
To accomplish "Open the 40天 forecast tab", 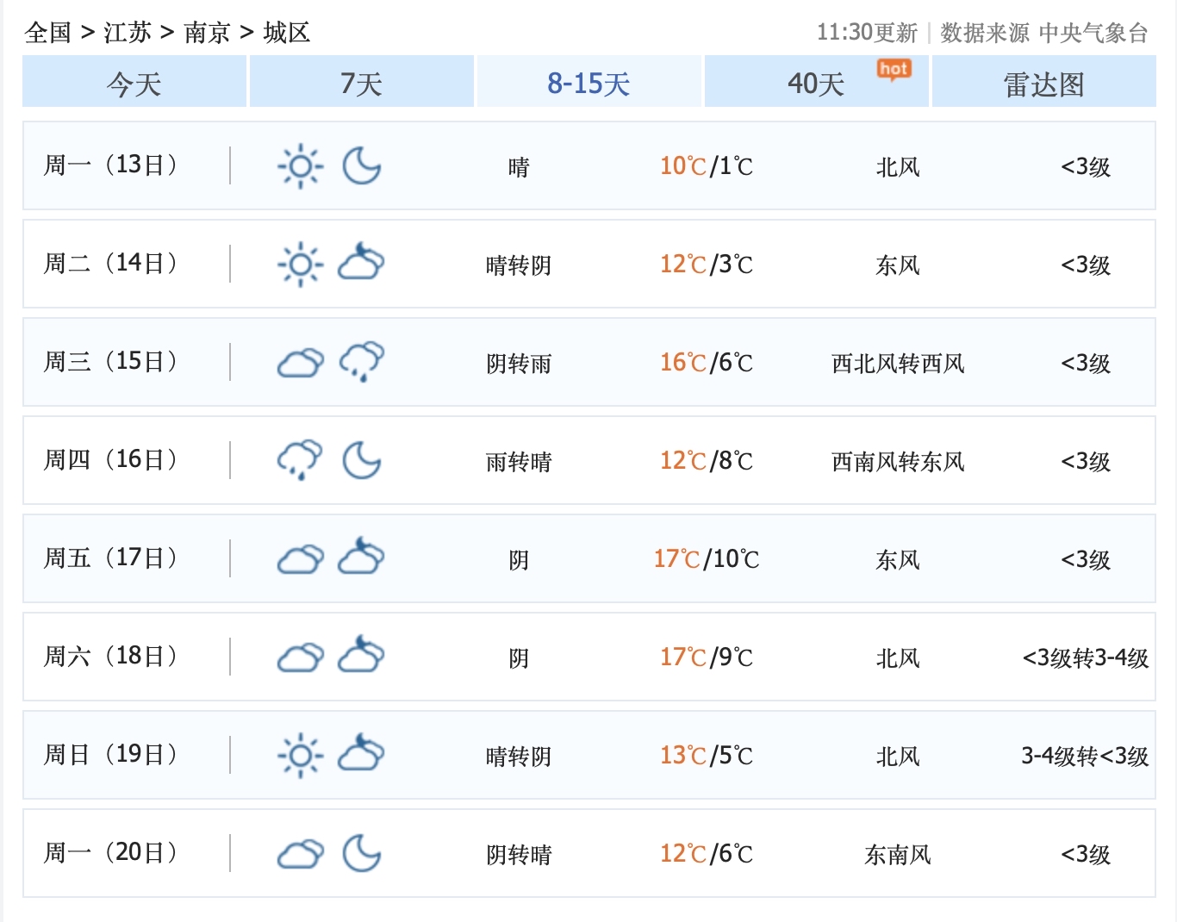I will [x=817, y=82].
